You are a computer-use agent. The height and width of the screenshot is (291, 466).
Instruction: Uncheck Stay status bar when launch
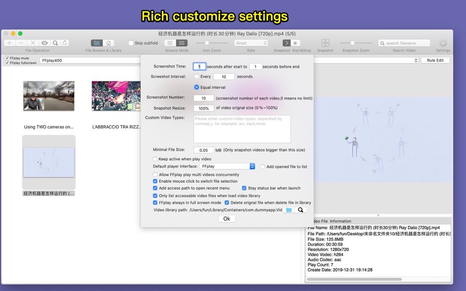244,188
